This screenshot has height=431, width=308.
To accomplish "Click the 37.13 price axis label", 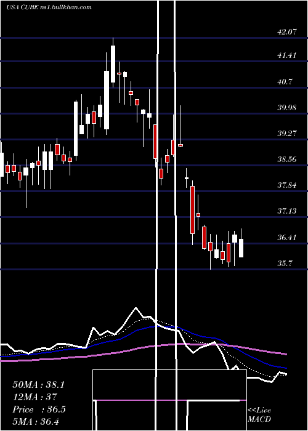I will tap(287, 211).
